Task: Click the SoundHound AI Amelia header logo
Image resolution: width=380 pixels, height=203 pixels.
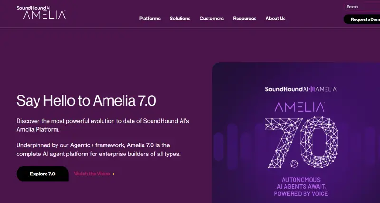Action: 41,13
